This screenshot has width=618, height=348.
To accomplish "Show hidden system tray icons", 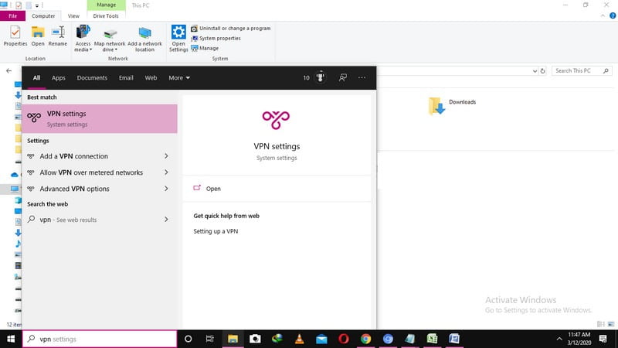I will pyautogui.click(x=559, y=339).
